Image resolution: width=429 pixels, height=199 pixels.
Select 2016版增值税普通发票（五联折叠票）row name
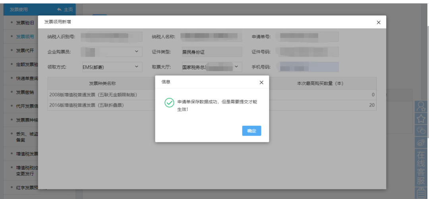point(87,105)
